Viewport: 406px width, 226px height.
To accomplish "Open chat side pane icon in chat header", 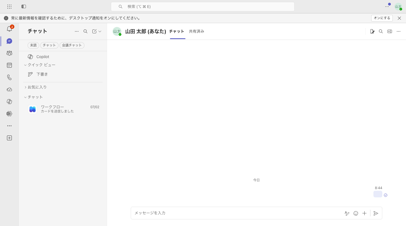I will pos(390,31).
